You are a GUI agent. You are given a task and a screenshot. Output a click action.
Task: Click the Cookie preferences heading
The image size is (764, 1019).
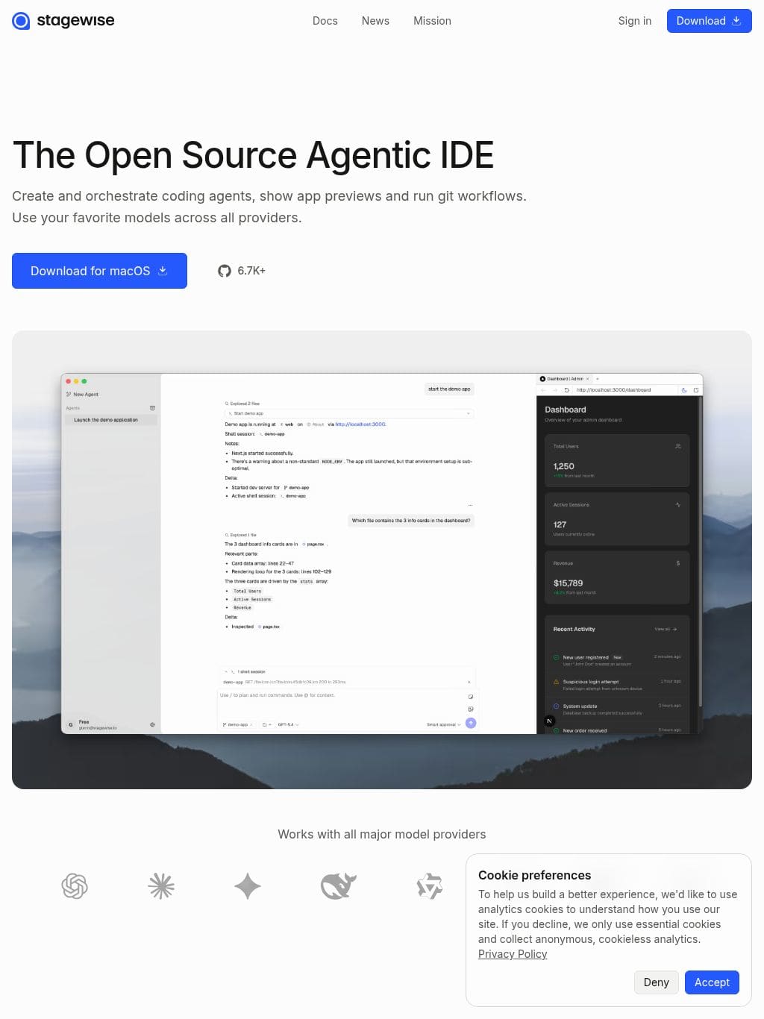534,875
